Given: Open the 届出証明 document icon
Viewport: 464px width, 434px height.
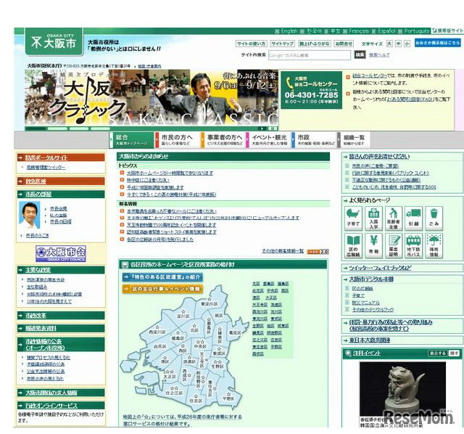Looking at the screenshot, I should click(x=393, y=245).
